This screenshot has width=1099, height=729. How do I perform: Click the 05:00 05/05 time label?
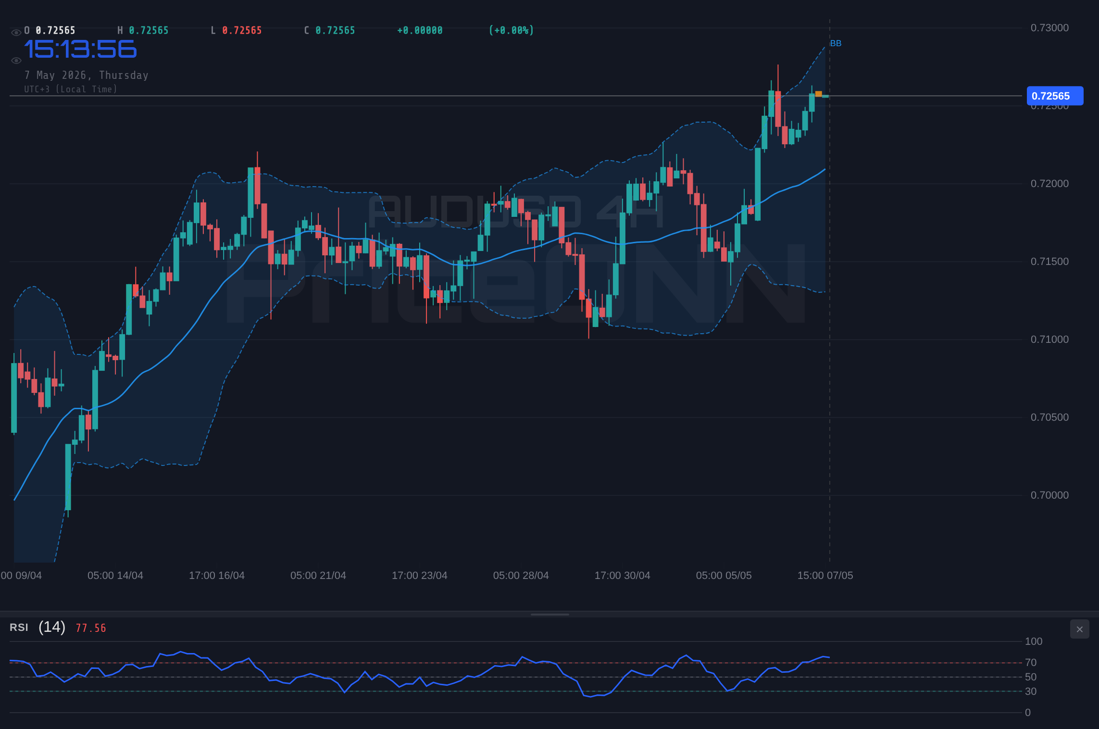coord(724,576)
